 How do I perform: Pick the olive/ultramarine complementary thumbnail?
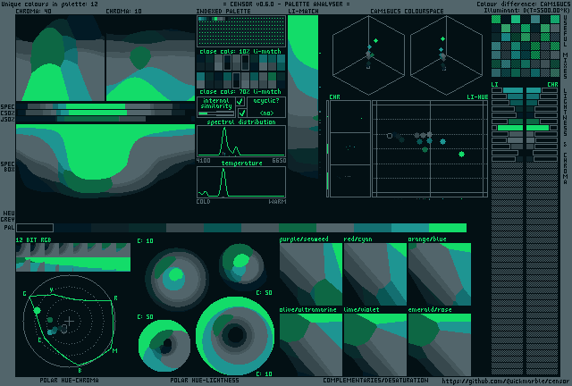point(310,343)
